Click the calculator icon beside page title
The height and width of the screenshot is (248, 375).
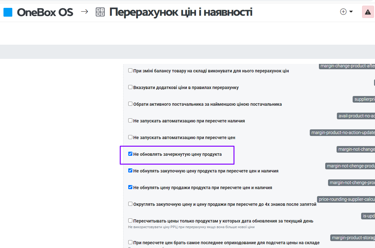100,12
